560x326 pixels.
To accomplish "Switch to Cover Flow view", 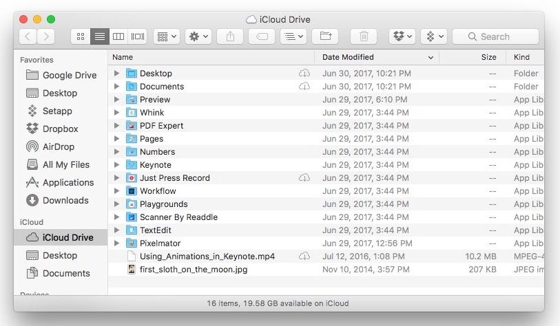I will pos(138,36).
